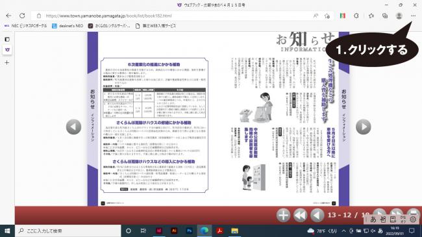This screenshot has height=237, width=422.
Task: Jump to the first page with double-left arrows
Action: 300,215
